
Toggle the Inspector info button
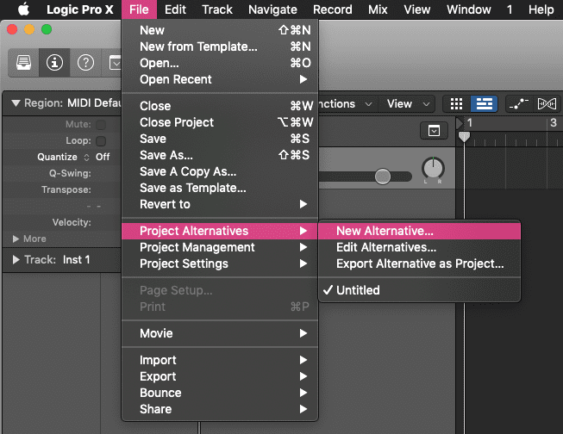coord(53,63)
